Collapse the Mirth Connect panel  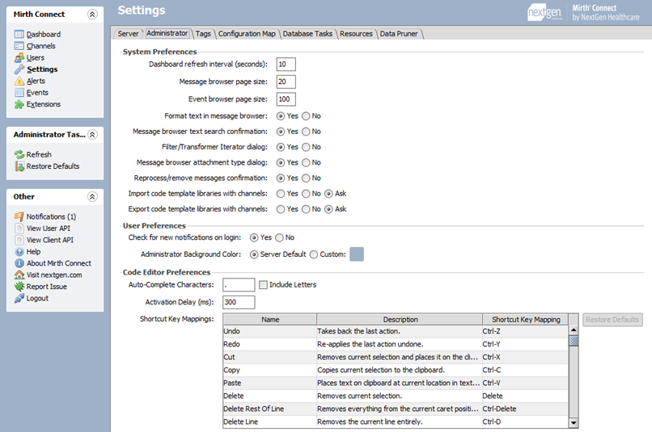[x=92, y=14]
